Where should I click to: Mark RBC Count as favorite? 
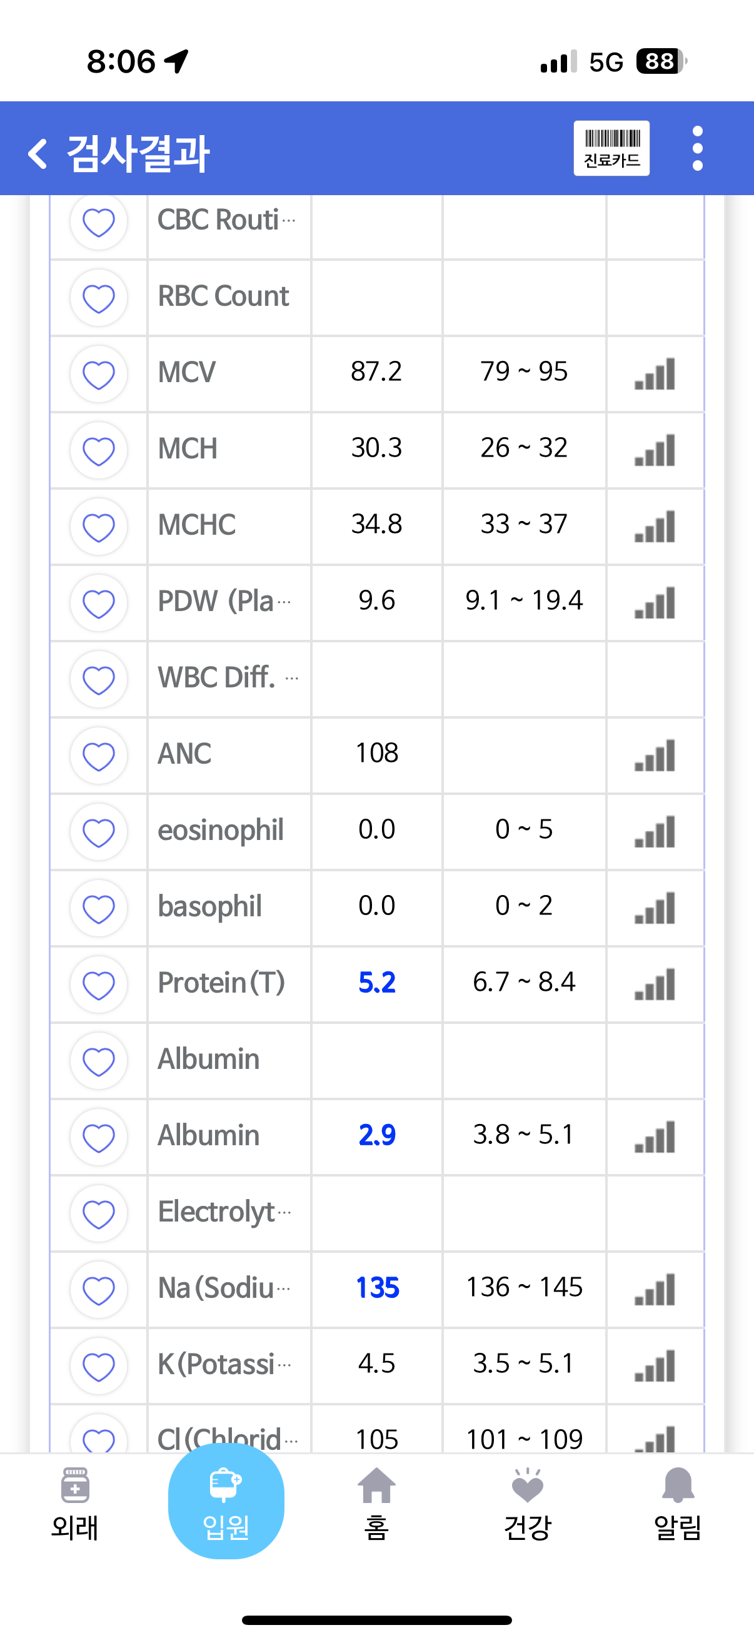point(99,298)
